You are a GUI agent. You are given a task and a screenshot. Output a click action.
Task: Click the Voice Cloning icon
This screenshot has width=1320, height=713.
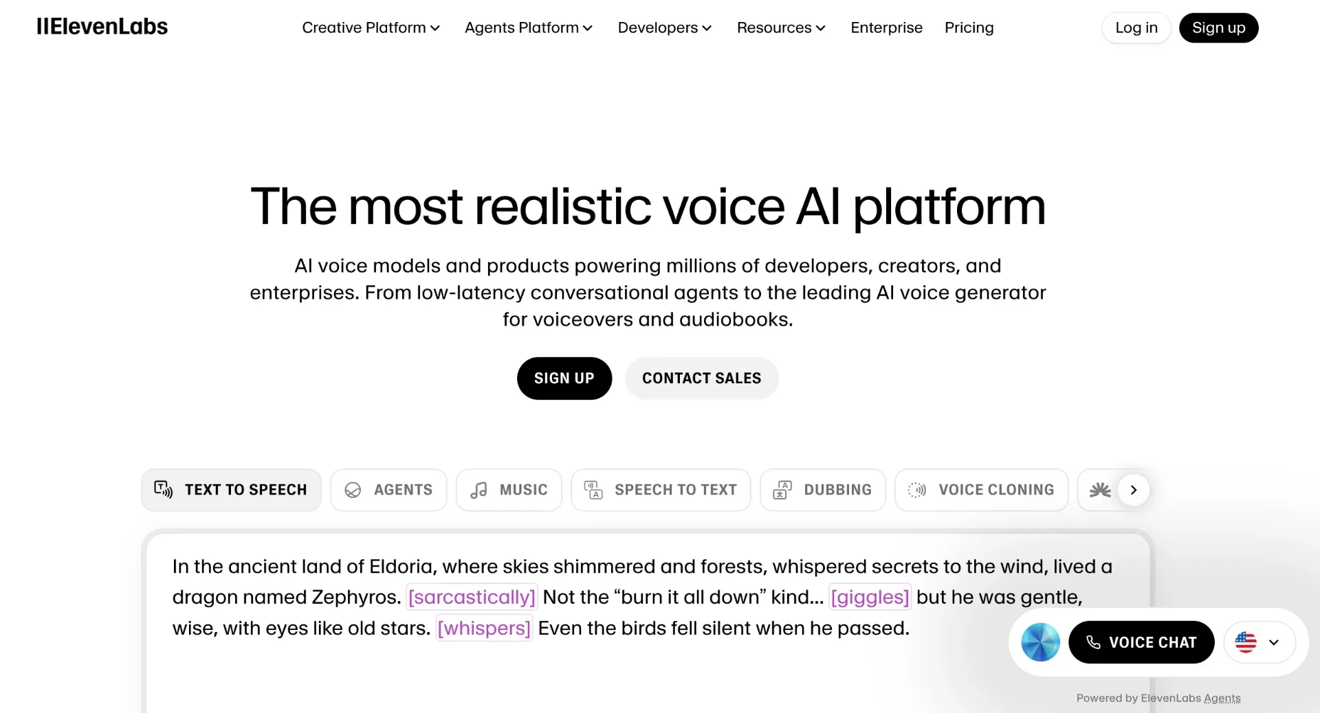click(917, 490)
